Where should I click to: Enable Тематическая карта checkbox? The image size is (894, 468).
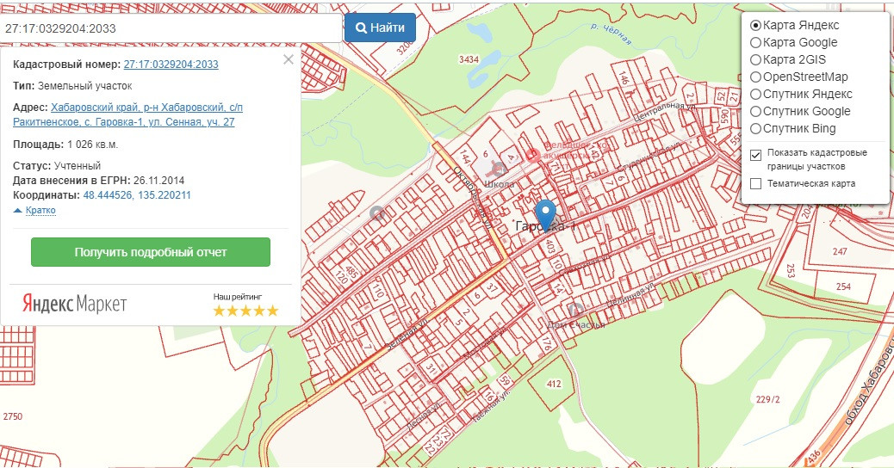pos(756,183)
